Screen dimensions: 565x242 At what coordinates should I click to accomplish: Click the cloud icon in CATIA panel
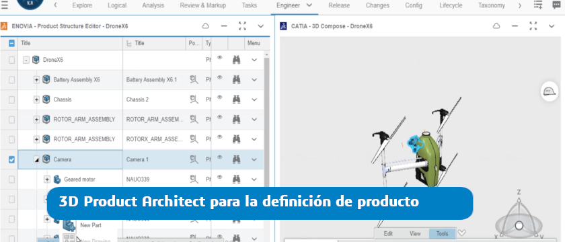pyautogui.click(x=496, y=26)
